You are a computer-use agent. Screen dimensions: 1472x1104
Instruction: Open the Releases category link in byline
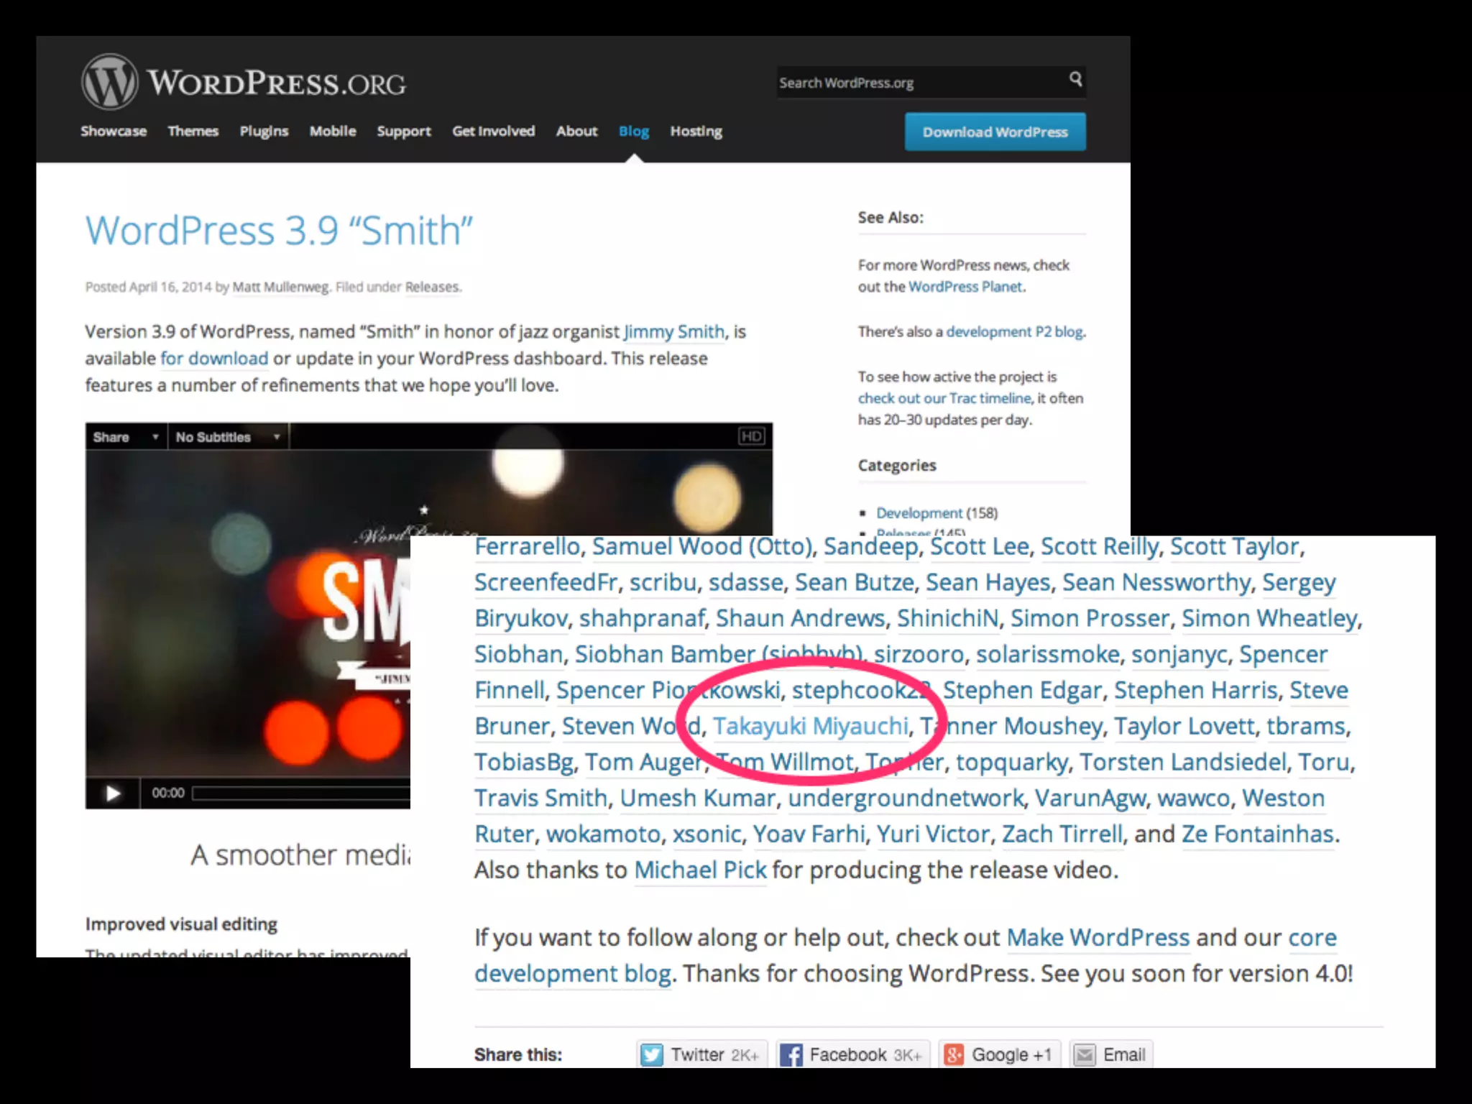coord(431,287)
